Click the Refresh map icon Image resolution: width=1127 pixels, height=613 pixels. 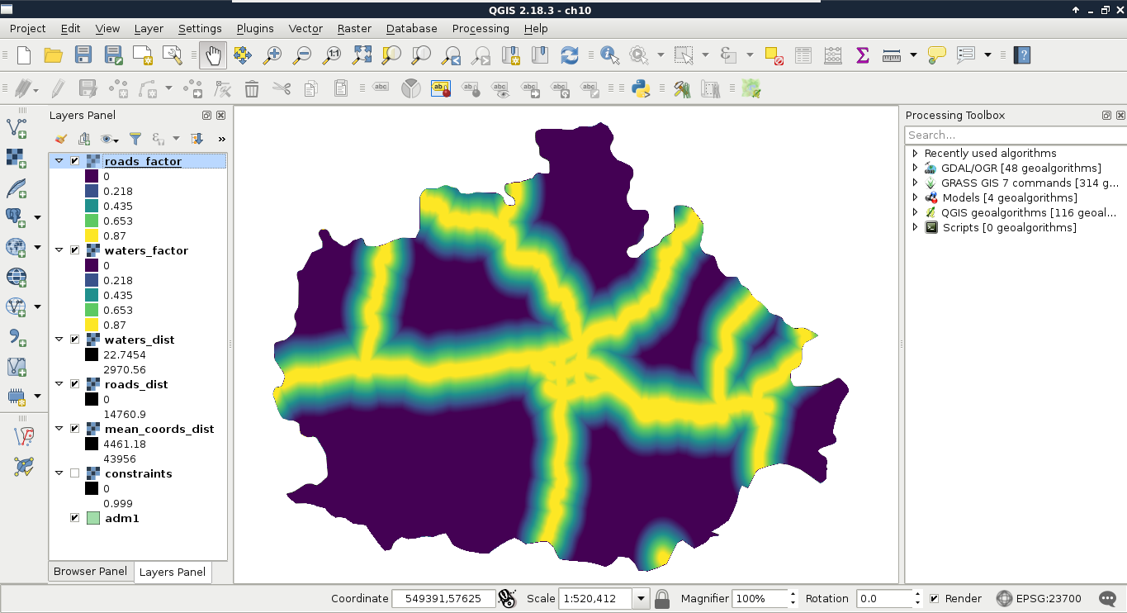click(x=569, y=55)
